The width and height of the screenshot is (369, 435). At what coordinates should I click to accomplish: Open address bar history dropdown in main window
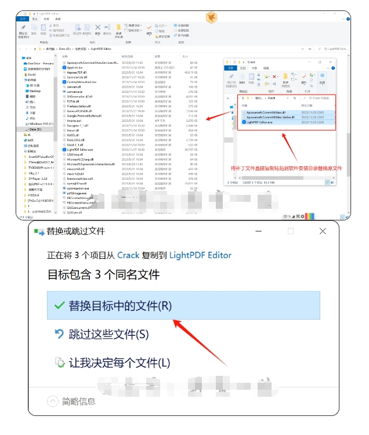[302, 49]
